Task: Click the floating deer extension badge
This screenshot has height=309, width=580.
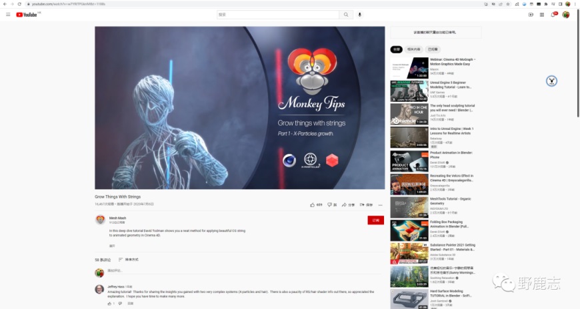Action: click(x=551, y=81)
